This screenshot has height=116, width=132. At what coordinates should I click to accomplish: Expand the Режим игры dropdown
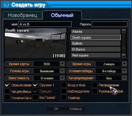point(62,71)
